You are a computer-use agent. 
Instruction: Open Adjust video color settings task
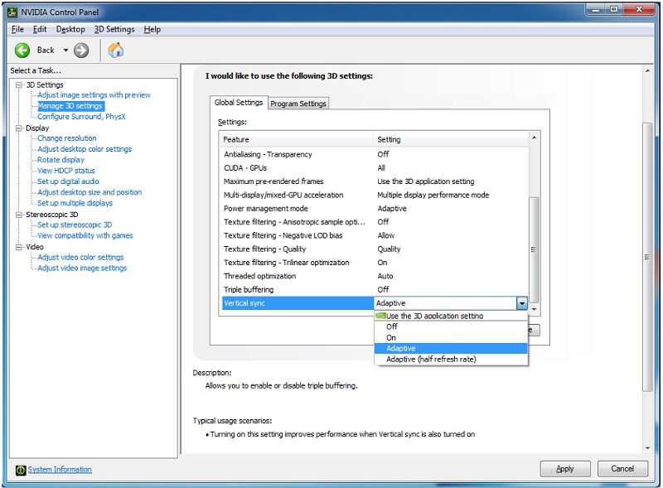pos(80,257)
